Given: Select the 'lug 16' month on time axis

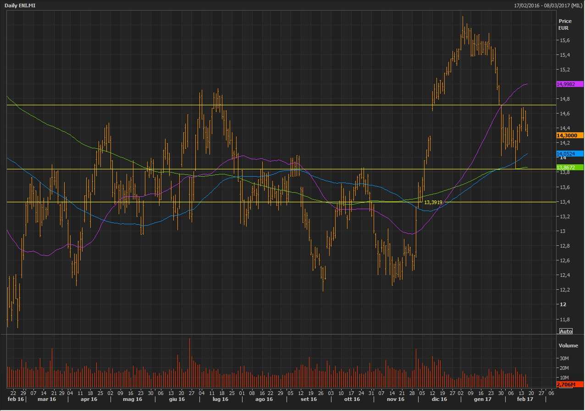Looking at the screenshot, I should tap(220, 399).
